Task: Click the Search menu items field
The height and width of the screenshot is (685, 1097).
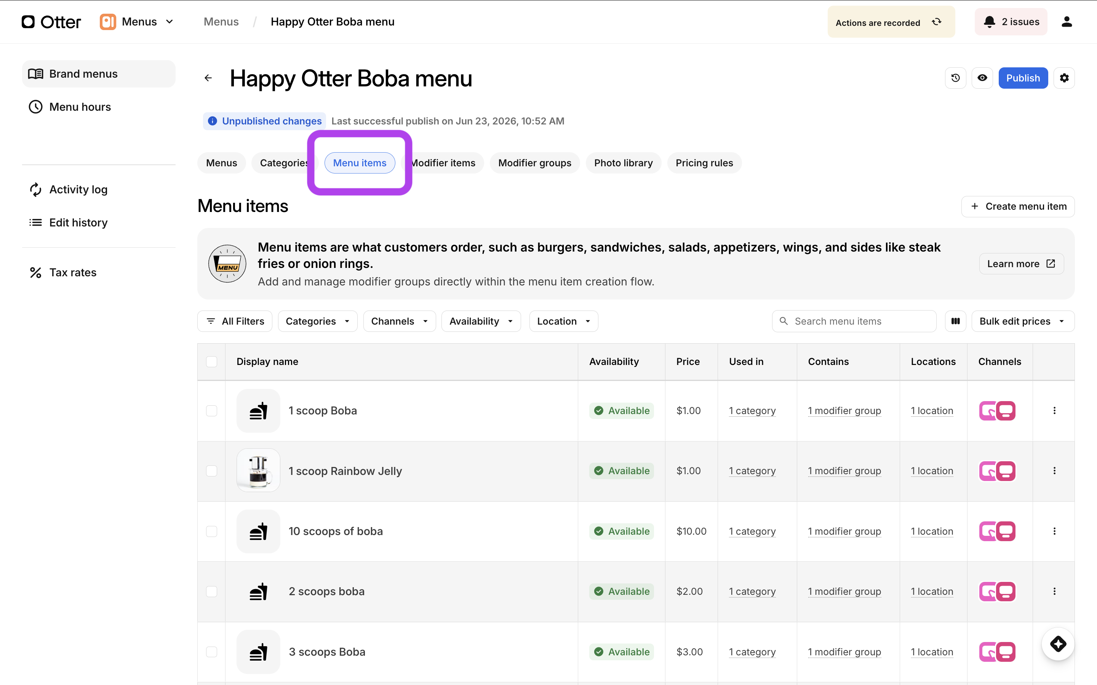Action: (x=854, y=321)
